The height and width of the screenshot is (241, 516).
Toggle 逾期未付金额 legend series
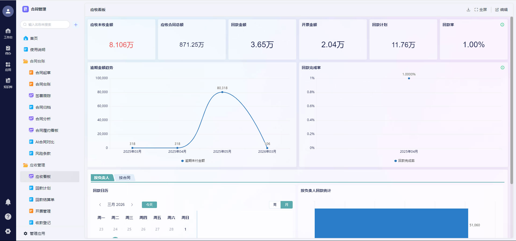[x=193, y=161]
